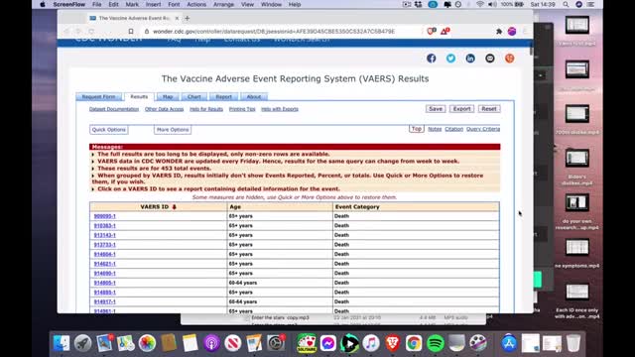635x357 pixels.
Task: Open Brave browser from the dock
Action: tap(392, 343)
